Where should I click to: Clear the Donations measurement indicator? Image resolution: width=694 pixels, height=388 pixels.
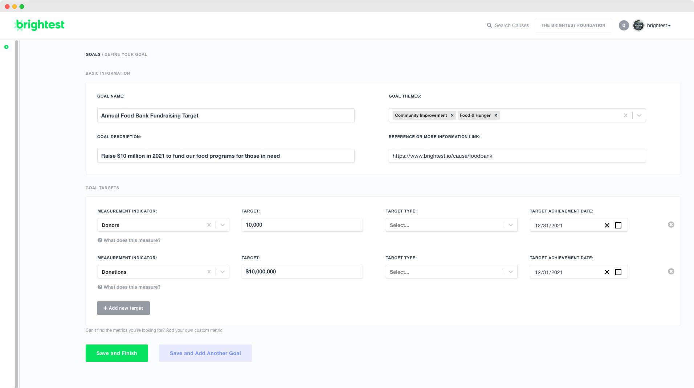[209, 272]
